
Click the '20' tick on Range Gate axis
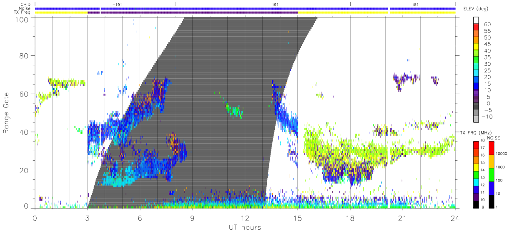pyautogui.click(x=25, y=170)
